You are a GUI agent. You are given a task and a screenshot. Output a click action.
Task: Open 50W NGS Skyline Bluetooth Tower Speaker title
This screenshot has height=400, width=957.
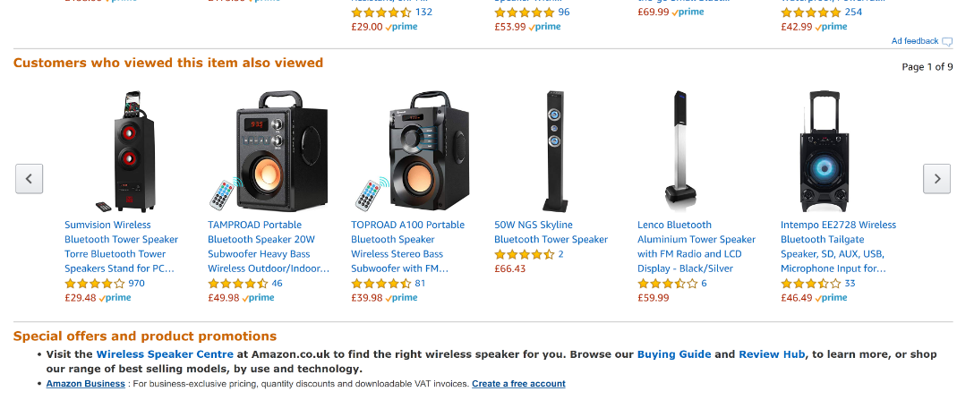(551, 233)
